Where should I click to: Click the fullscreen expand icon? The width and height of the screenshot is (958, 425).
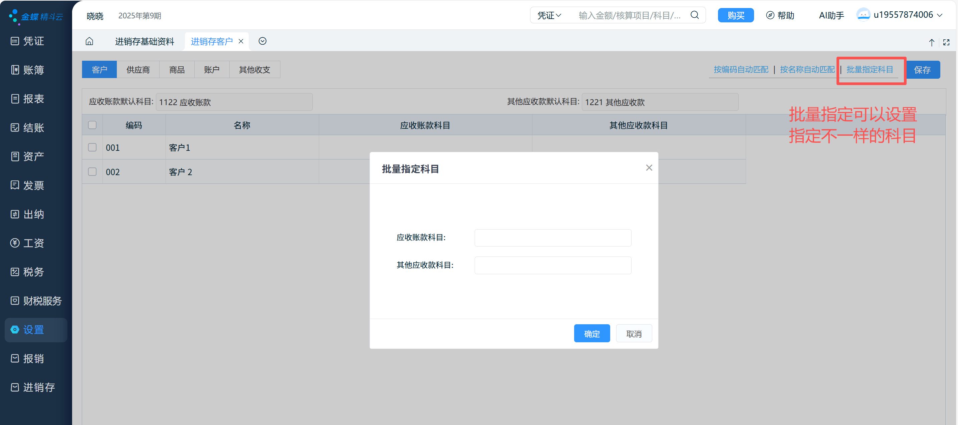pyautogui.click(x=946, y=42)
